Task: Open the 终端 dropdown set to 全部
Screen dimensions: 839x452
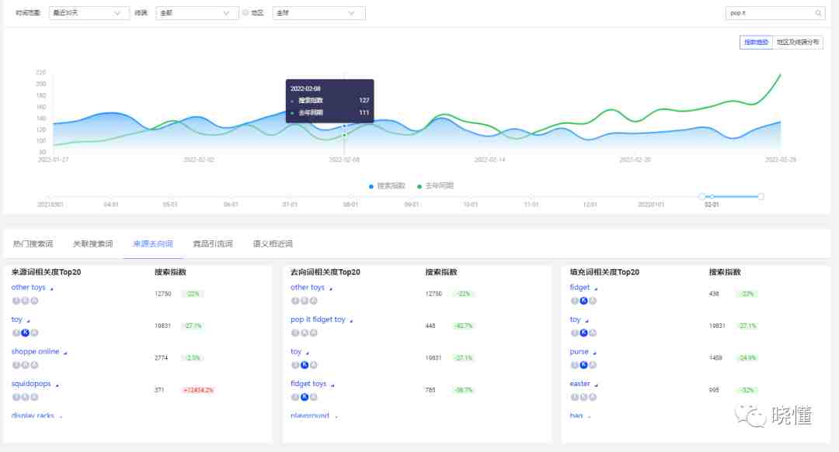Action: (x=197, y=13)
